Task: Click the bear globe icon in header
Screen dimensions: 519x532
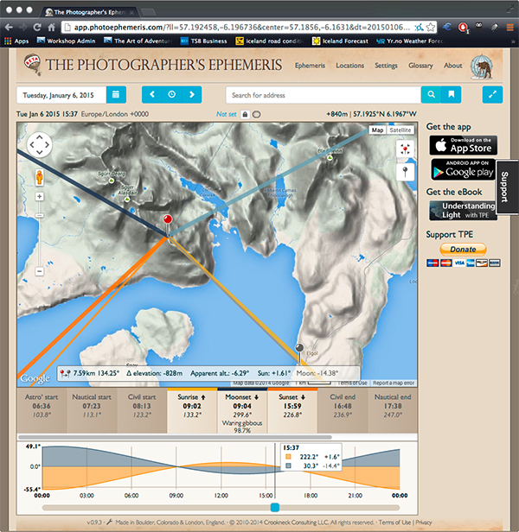Action: 482,66
